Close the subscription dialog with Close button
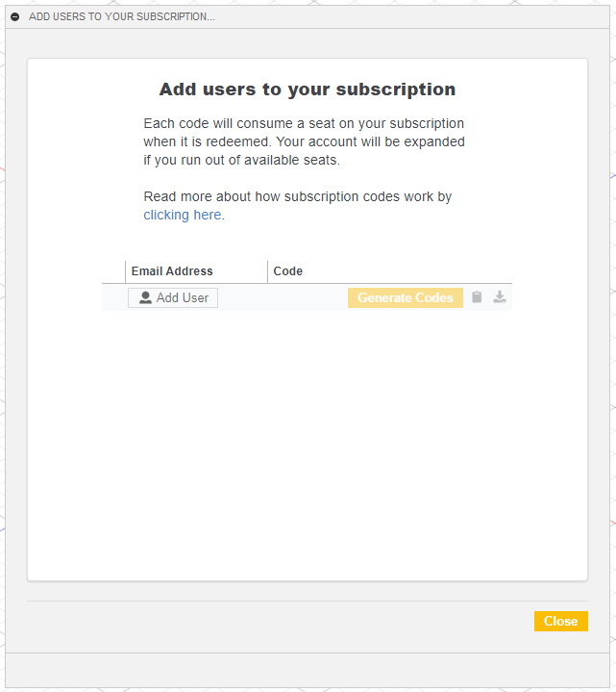Viewport: 616px width, 692px height. click(x=560, y=622)
